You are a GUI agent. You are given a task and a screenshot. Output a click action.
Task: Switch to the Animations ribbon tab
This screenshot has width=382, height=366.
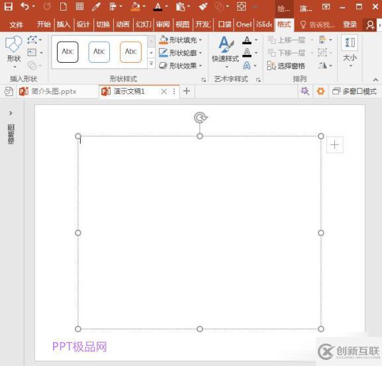point(122,24)
